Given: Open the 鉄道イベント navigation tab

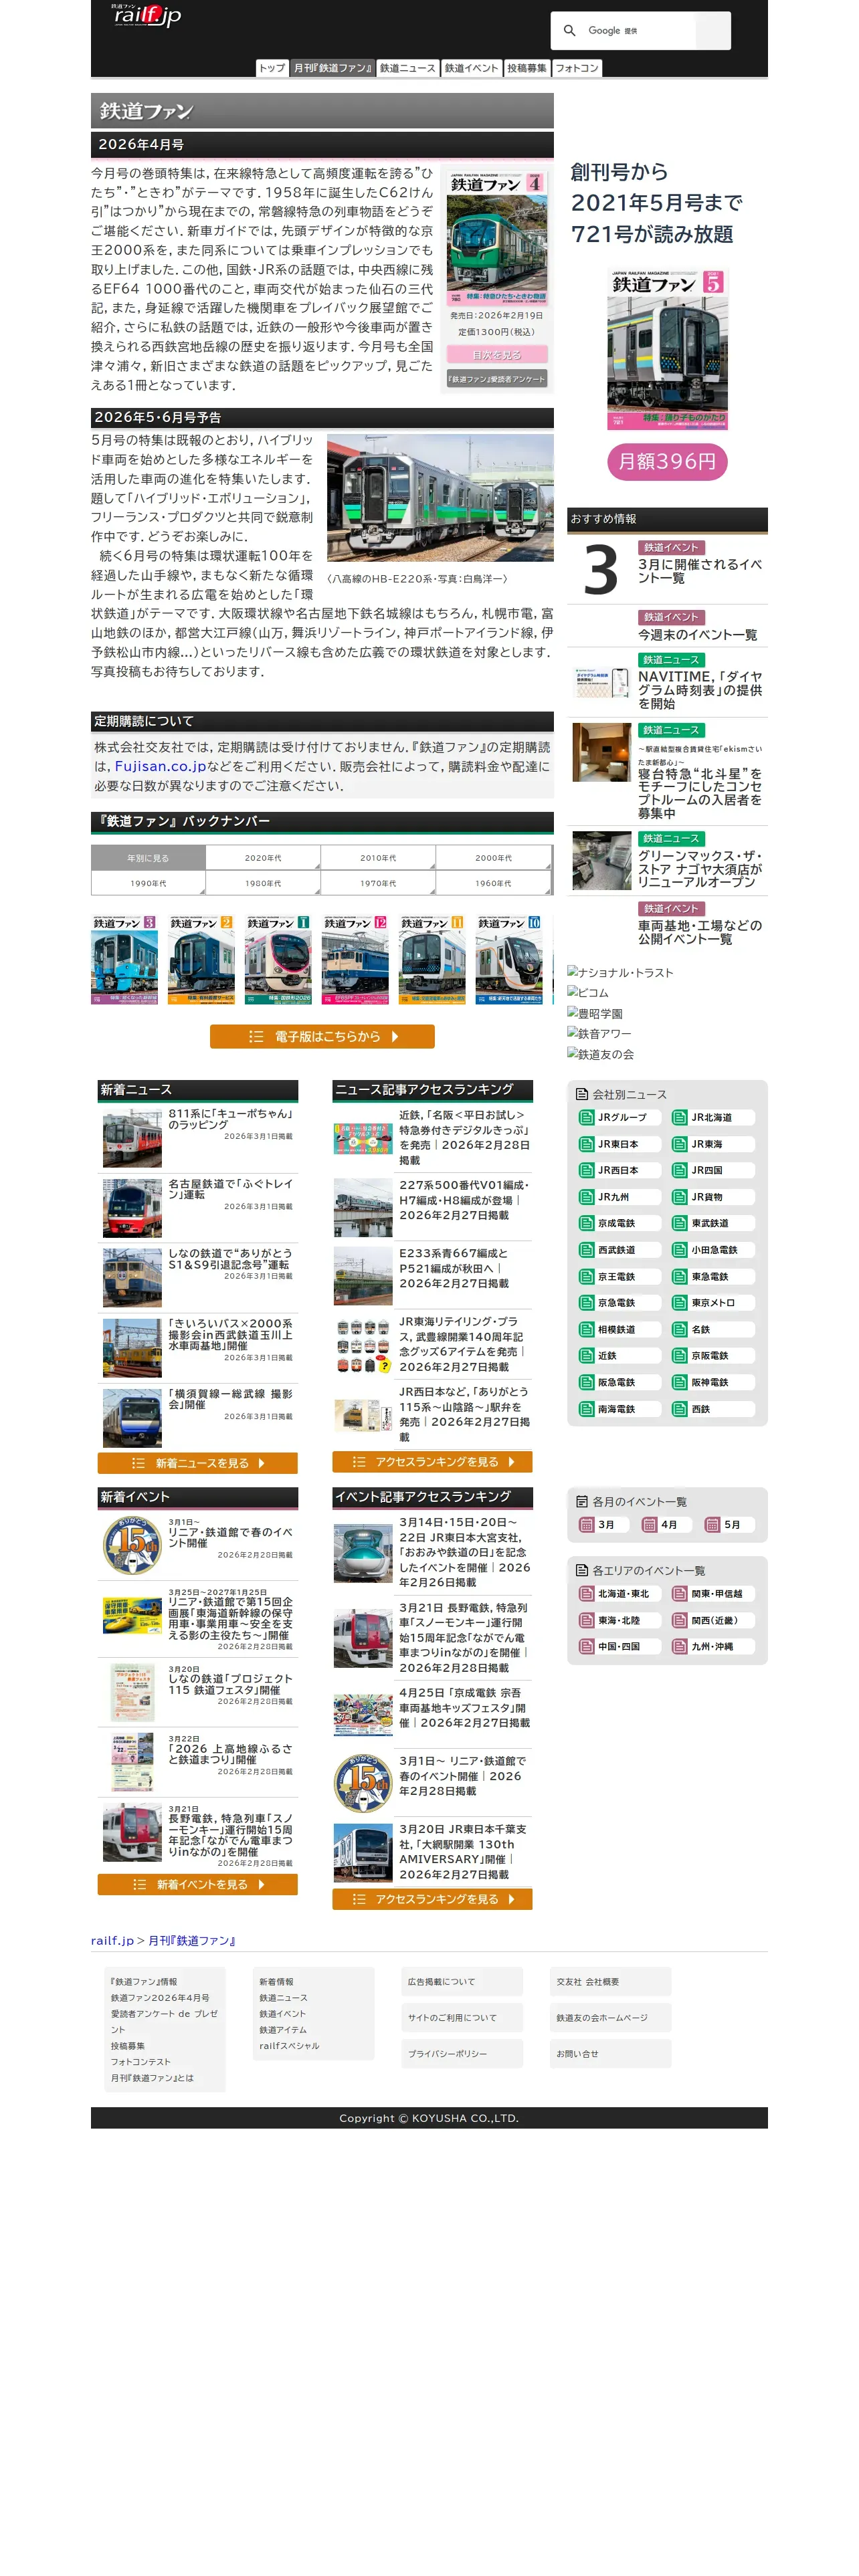Looking at the screenshot, I should point(471,68).
